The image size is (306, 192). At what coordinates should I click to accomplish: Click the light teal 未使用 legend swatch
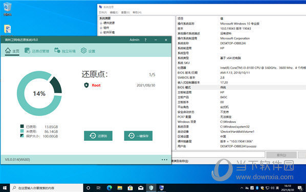22,131
